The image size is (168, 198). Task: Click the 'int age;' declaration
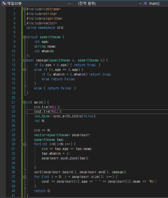click(42, 42)
